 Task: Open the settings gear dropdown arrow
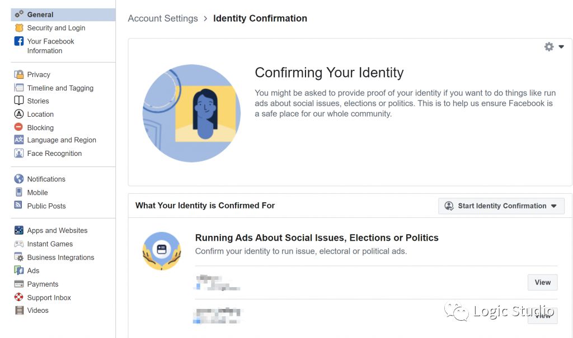tap(561, 47)
